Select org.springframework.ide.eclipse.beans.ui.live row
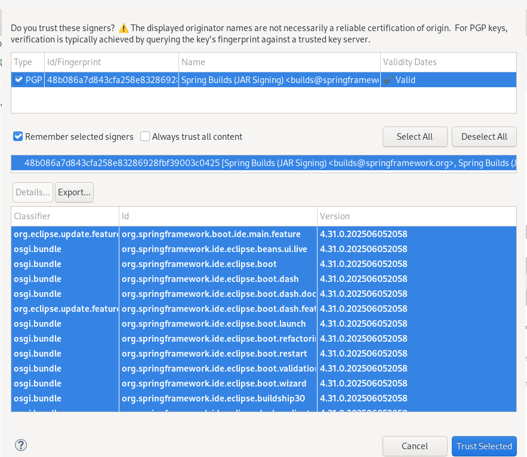Image resolution: width=527 pixels, height=457 pixels. (264, 249)
